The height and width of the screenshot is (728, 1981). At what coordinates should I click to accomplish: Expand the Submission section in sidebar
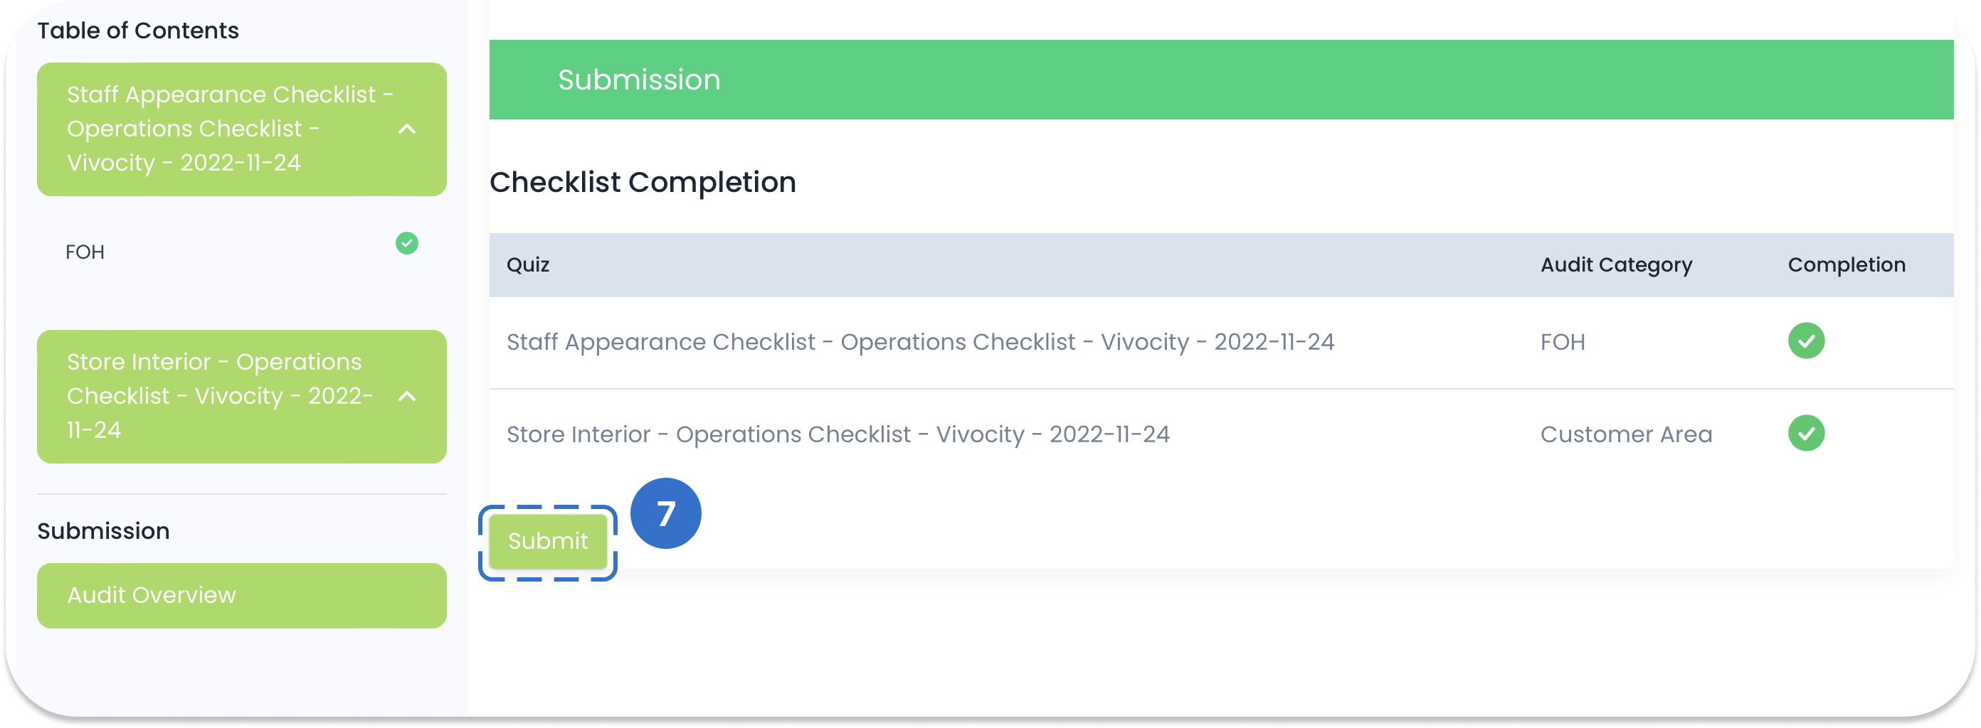(x=103, y=530)
